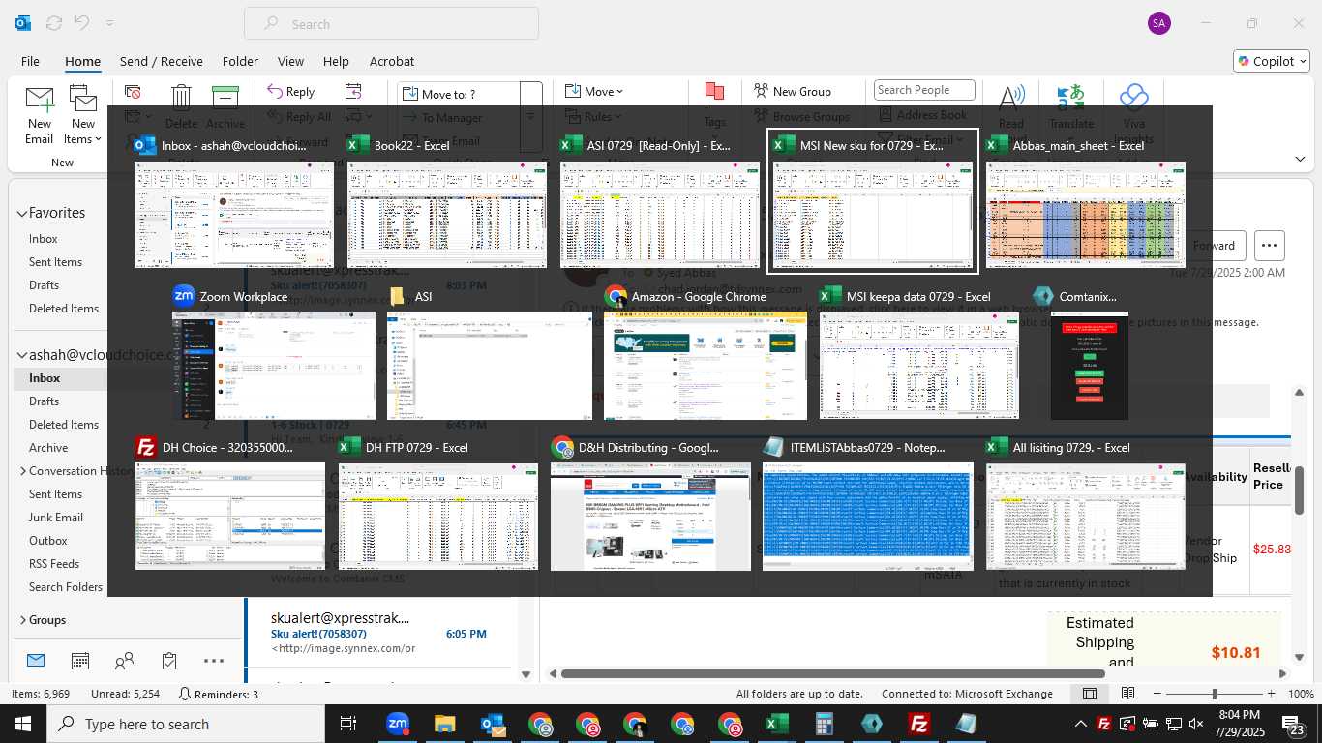Screen dimensions: 1322x743
Task: Click the message more actions ellipsis button
Action: click(1270, 246)
